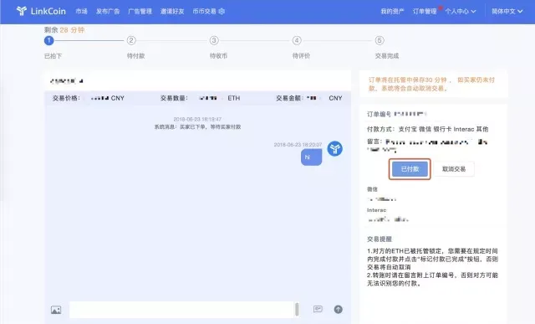Click the LinkCoin logo

click(x=41, y=11)
